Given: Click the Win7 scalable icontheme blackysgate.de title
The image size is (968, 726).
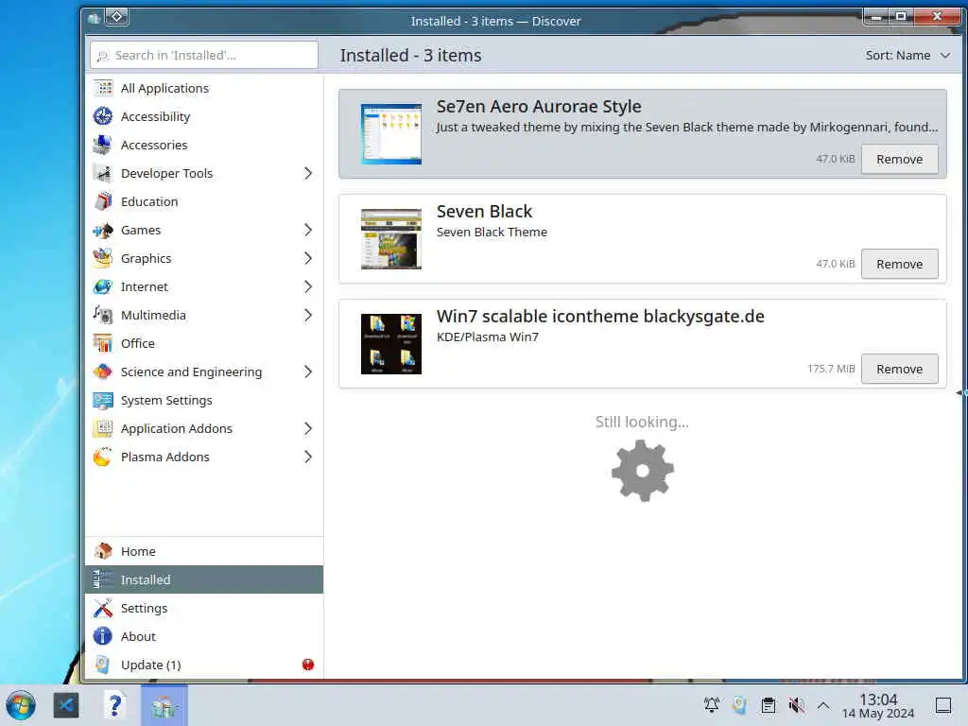Looking at the screenshot, I should coord(600,317).
